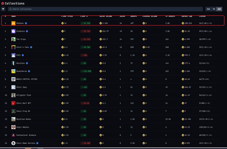Image resolution: width=227 pixels, height=149 pixels.
Task: Click the Story Bart NFT avatar
Action: [13, 103]
